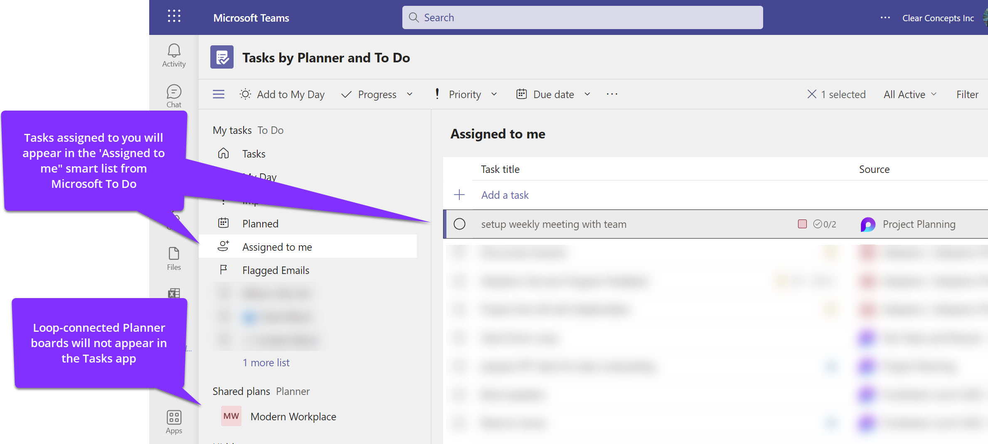Select the Flagged Emails list
988x444 pixels.
pos(308,270)
